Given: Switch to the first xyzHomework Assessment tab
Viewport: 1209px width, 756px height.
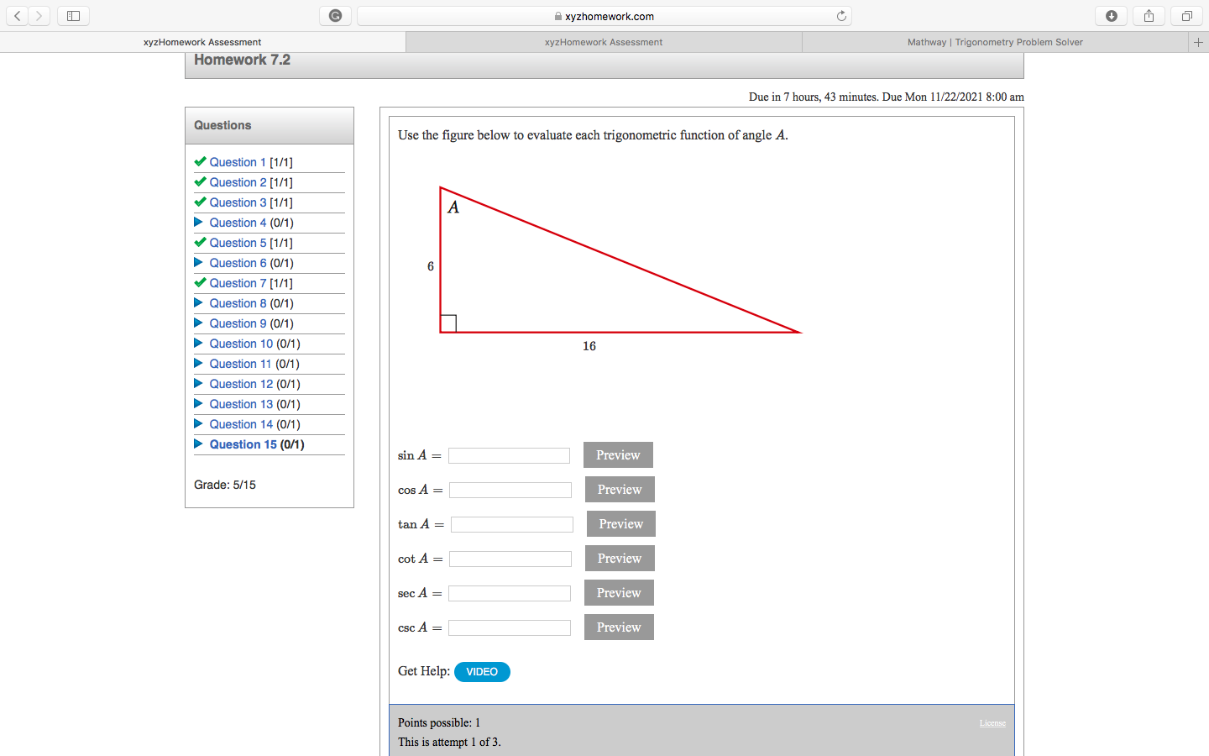Looking at the screenshot, I should point(201,41).
